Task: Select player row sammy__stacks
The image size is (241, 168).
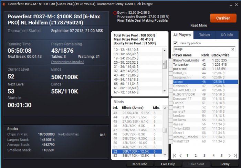Action: tap(206, 137)
